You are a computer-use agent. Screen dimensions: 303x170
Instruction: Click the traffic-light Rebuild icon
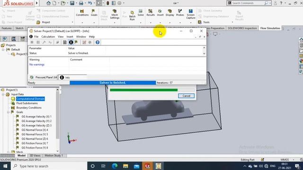coord(108,3)
